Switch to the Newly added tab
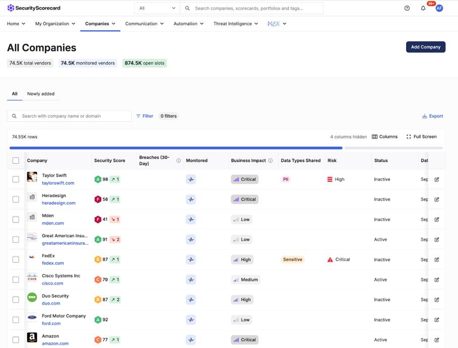The height and width of the screenshot is (348, 458). point(41,94)
